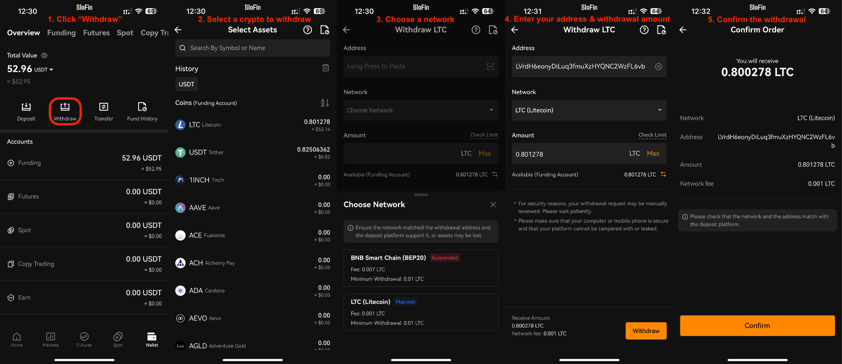Clear the entered LTC address with the X icon
Screen dimensions: 842x364
coord(658,66)
